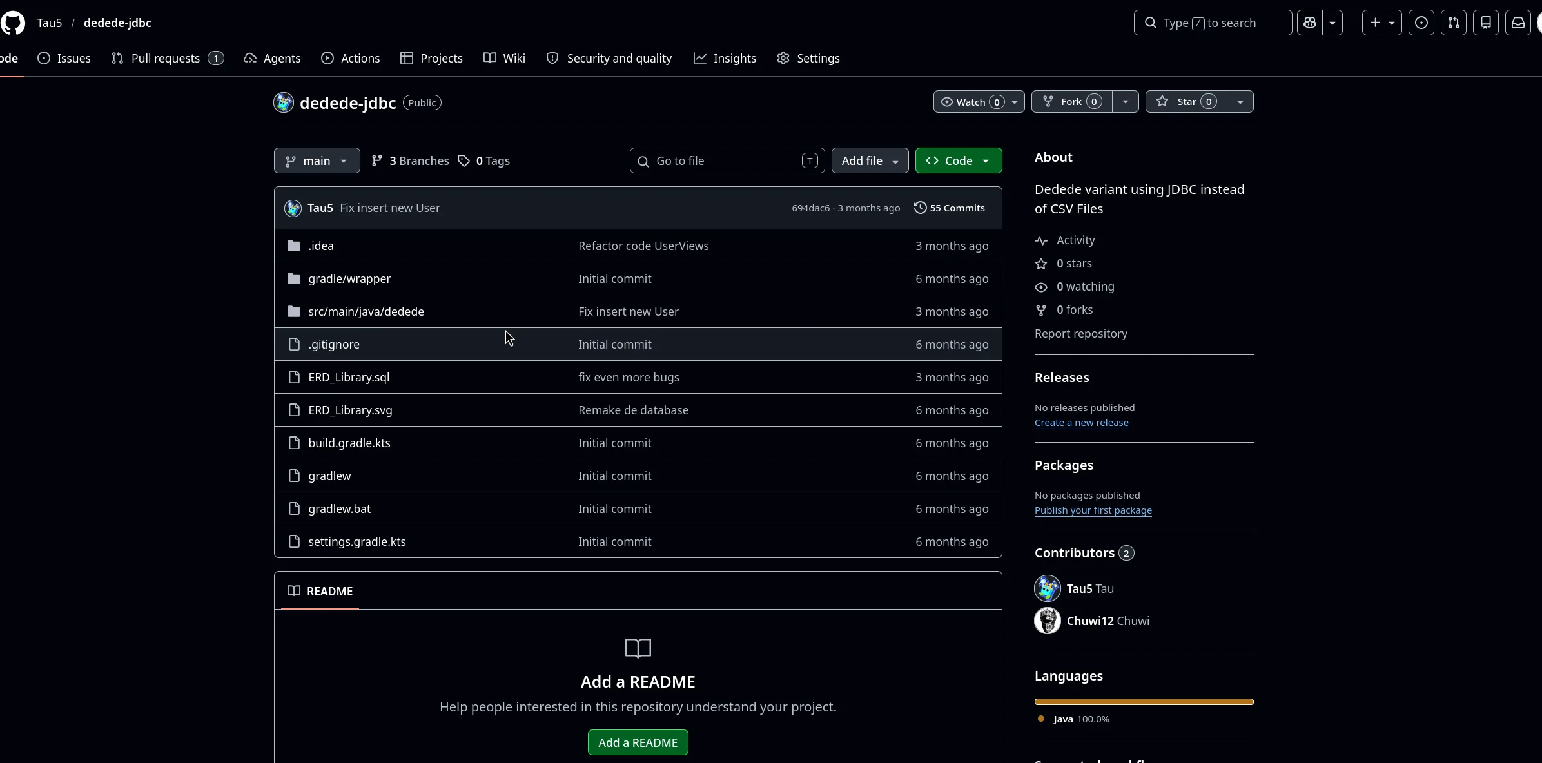Click Create a new release link
Screen dimensions: 1542x763
pyautogui.click(x=1081, y=423)
